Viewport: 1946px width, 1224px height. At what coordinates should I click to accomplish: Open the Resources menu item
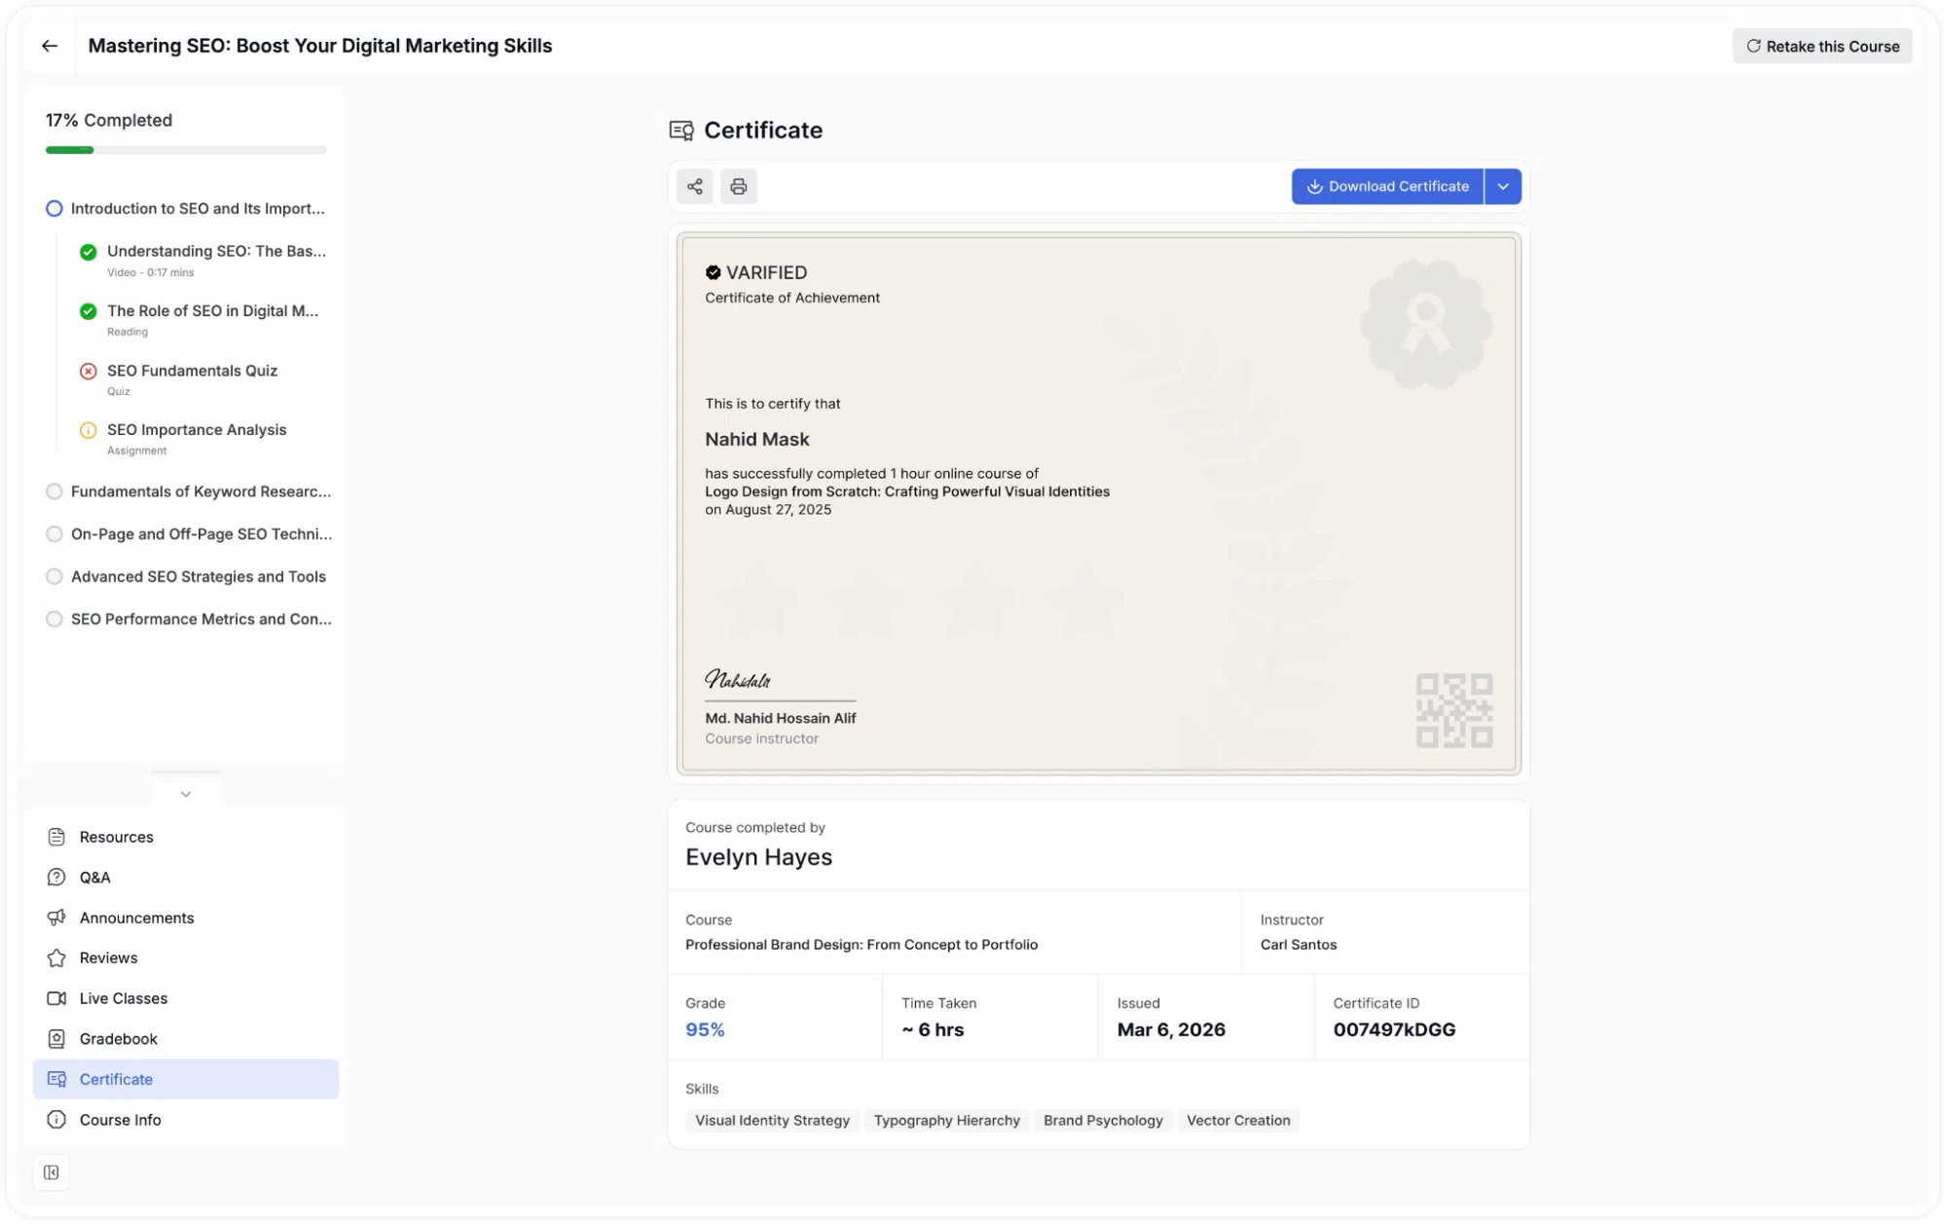[186, 837]
